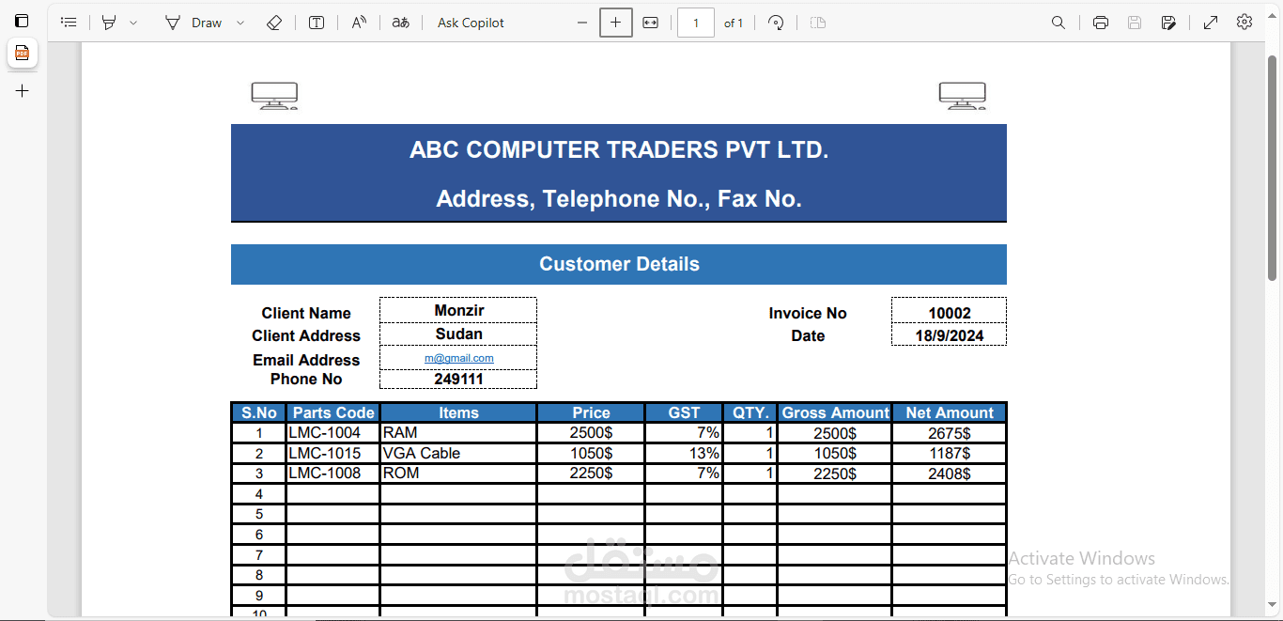The width and height of the screenshot is (1283, 621).
Task: Click the RAM item cell
Action: (x=458, y=433)
